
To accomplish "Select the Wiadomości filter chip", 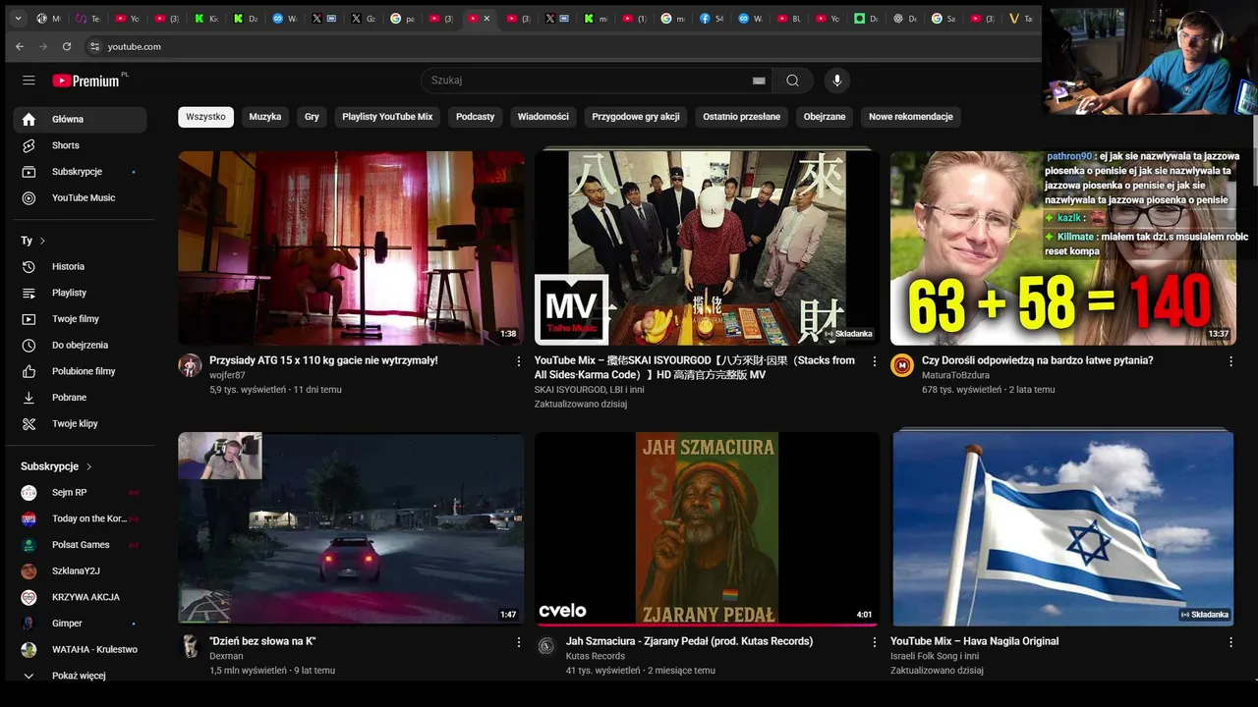I will click(543, 117).
